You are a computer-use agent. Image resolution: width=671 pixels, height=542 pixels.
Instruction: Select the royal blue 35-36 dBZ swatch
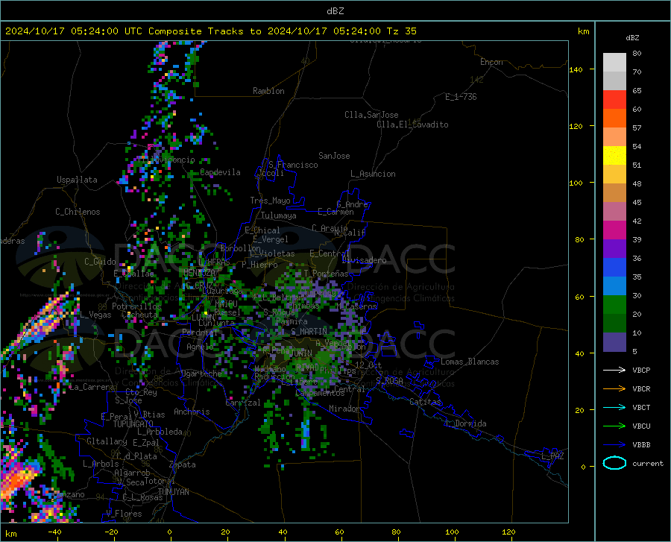[614, 268]
